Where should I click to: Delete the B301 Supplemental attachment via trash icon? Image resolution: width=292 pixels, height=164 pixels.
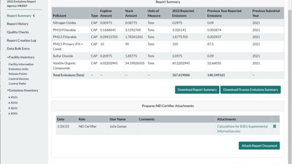[x=275, y=126]
